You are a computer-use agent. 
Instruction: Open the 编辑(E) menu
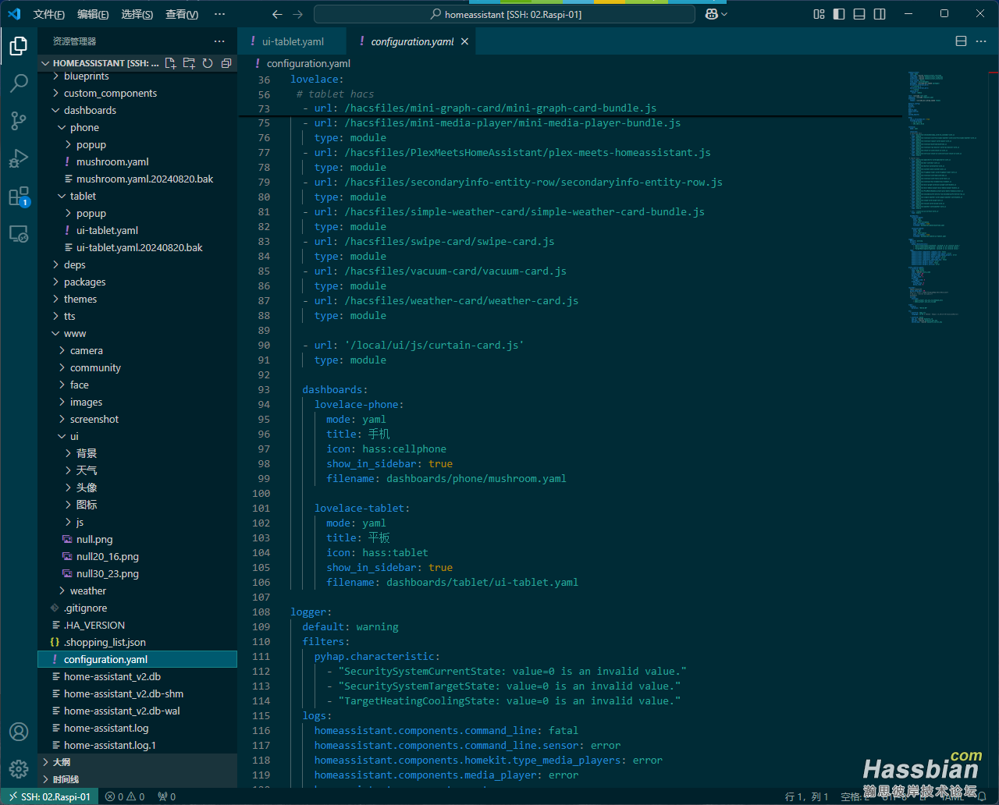[x=93, y=14]
